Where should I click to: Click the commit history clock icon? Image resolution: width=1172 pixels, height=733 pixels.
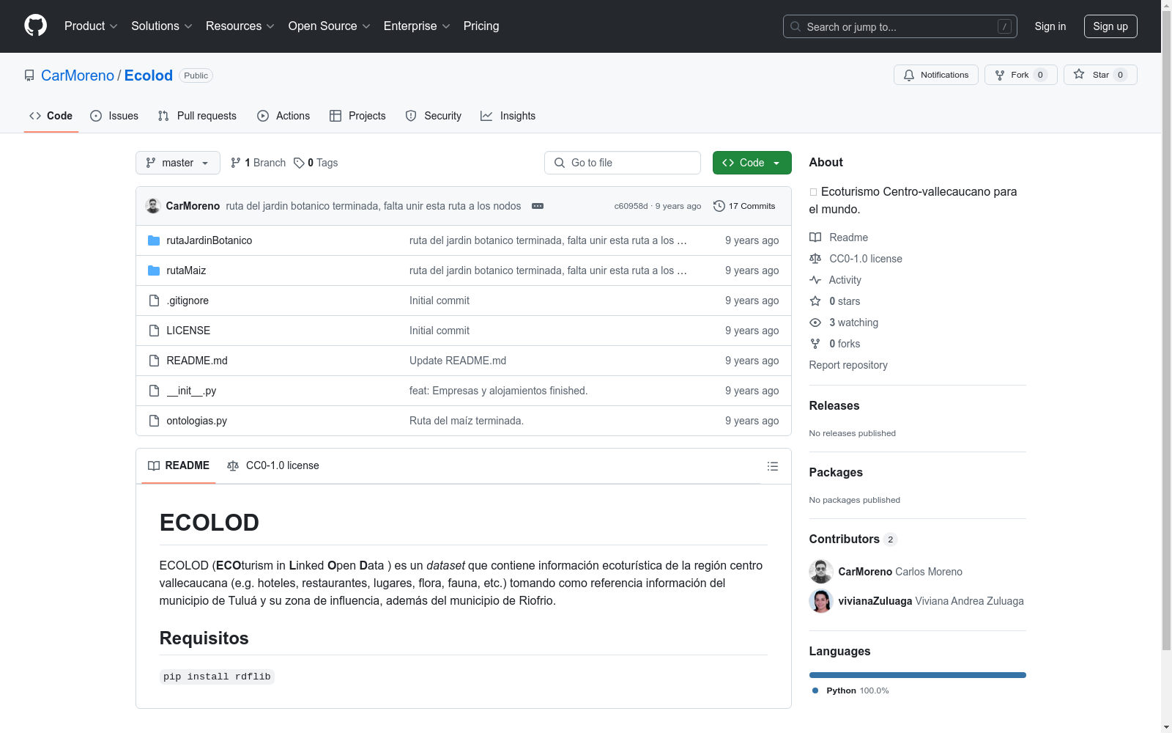[x=719, y=206]
